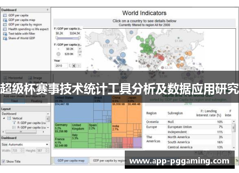Click the Share of World GDP sheet icon
Viewport: 239px width, 173px height.
[5, 38]
